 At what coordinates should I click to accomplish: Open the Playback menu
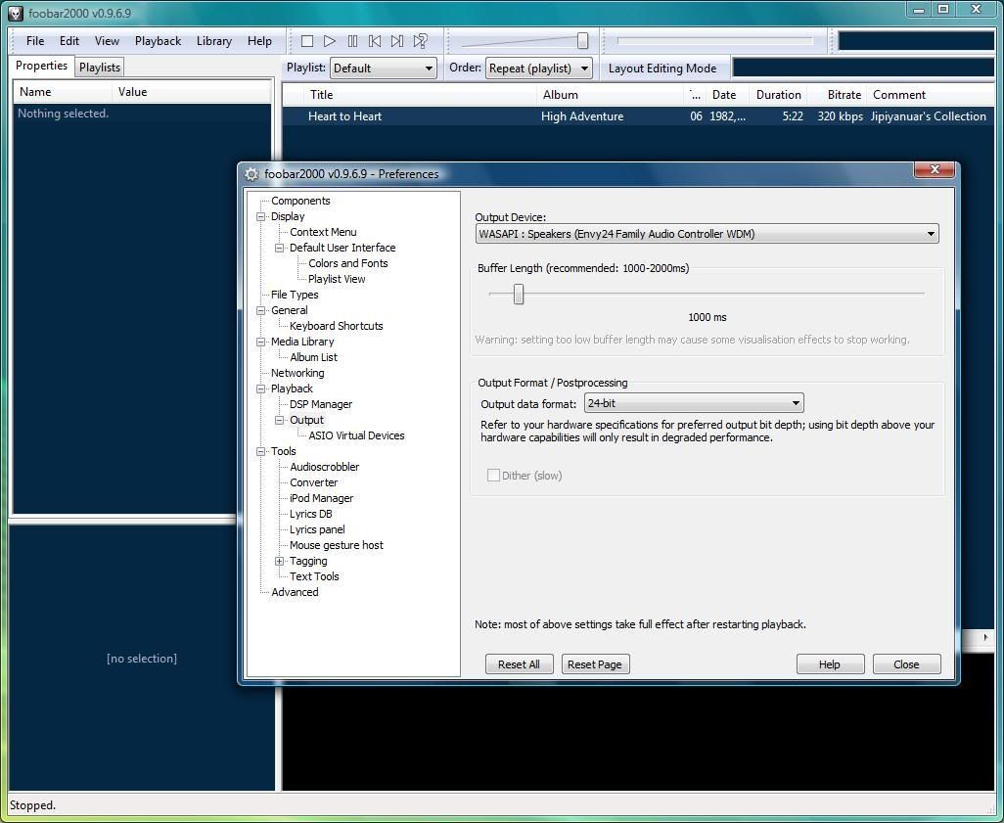click(x=158, y=41)
